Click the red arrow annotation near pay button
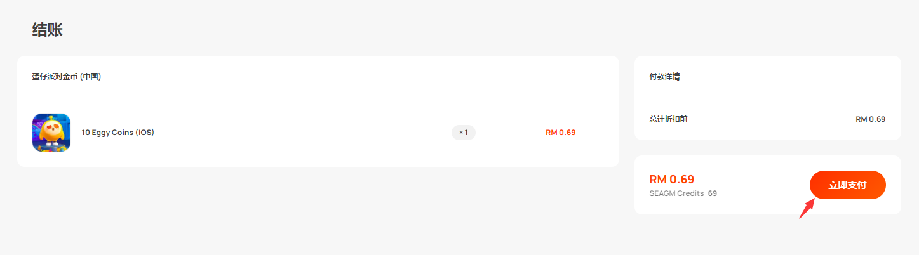 point(807,208)
